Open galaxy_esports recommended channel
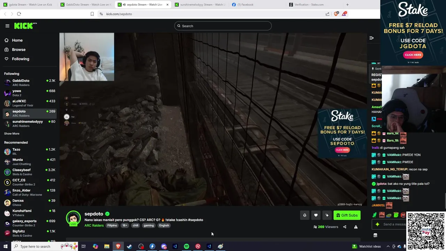This screenshot has width=446, height=251. pyautogui.click(x=30, y=223)
